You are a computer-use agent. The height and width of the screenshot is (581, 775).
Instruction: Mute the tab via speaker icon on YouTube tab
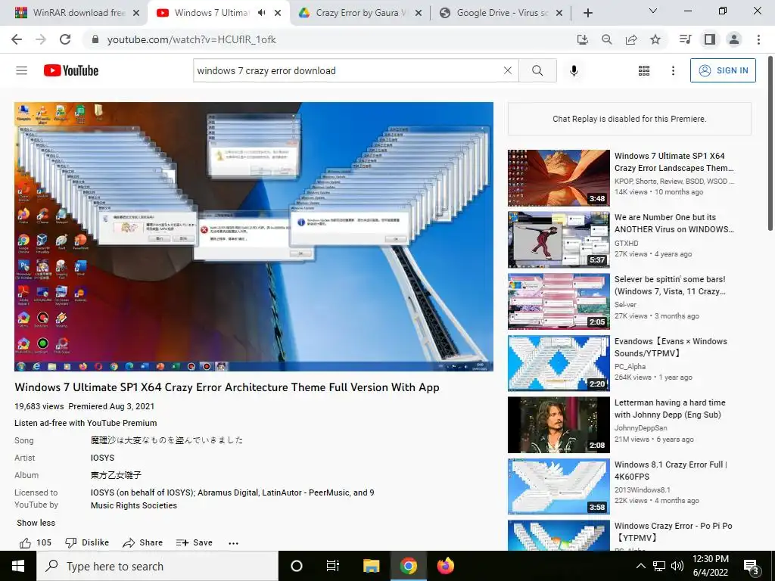pyautogui.click(x=261, y=13)
